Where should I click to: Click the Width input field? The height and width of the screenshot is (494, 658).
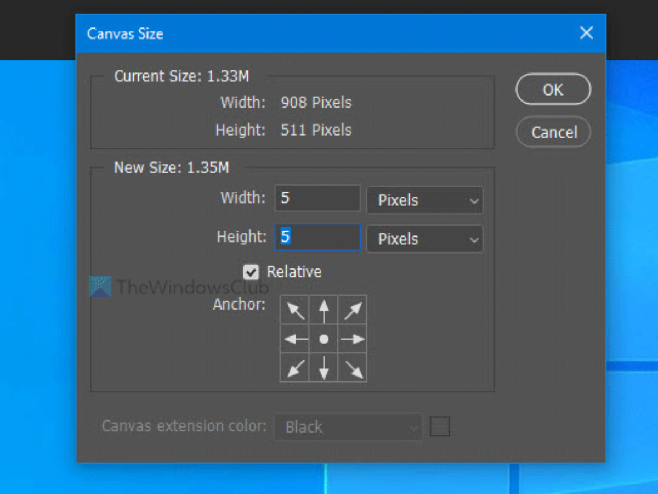point(317,198)
